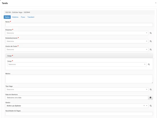Expand the Tipo Vaga dropdown
The image size is (157, 118).
click(x=146, y=89)
